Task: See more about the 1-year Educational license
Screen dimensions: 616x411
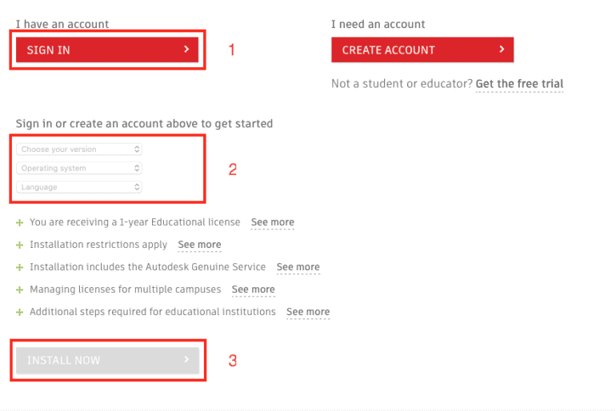Action: (x=273, y=222)
